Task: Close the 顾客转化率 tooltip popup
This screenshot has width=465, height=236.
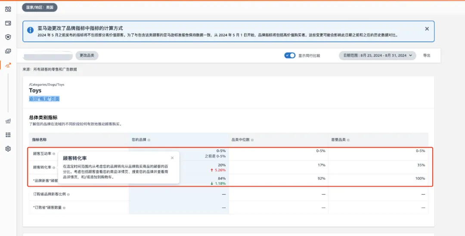Action: pos(172,158)
